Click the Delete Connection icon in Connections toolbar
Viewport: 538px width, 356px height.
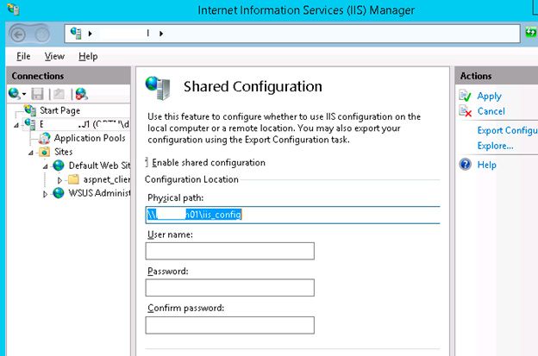[x=81, y=94]
